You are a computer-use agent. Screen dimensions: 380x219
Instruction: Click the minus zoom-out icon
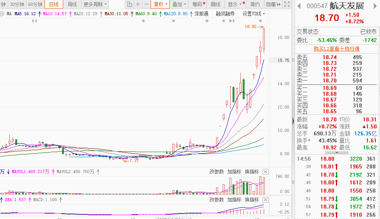(x=146, y=4)
